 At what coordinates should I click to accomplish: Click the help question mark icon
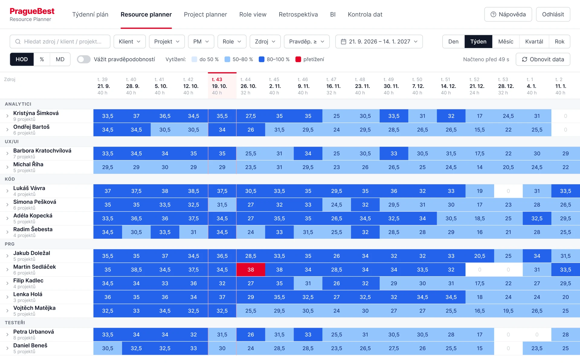coord(493,14)
